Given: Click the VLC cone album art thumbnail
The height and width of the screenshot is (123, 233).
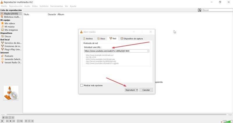Looking at the screenshot, I should point(11,93).
